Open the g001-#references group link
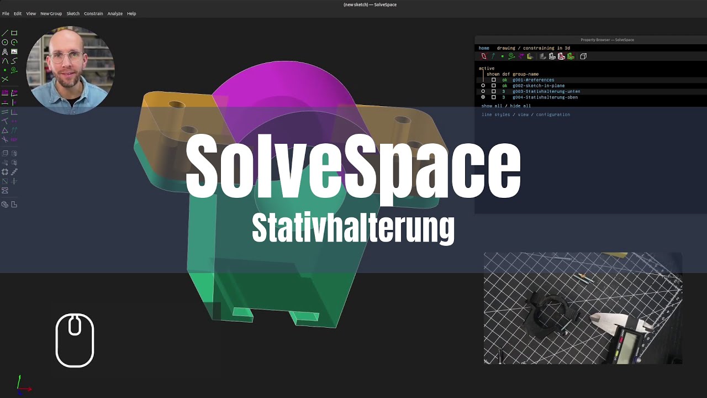Viewport: 707px width, 398px height. click(533, 80)
